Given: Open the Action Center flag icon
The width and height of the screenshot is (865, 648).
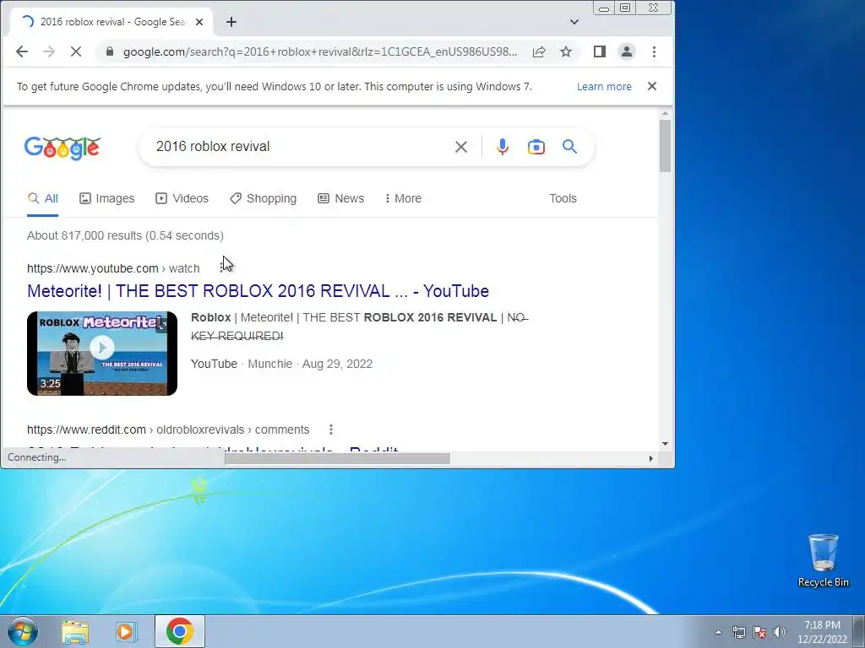Looking at the screenshot, I should pos(759,632).
